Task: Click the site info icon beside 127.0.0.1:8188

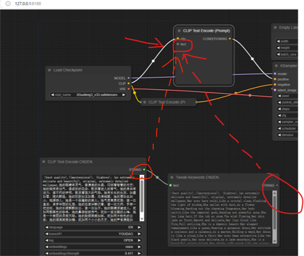Action: click(x=8, y=3)
